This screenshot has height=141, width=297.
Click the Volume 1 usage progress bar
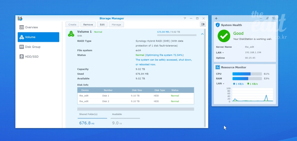177,35
